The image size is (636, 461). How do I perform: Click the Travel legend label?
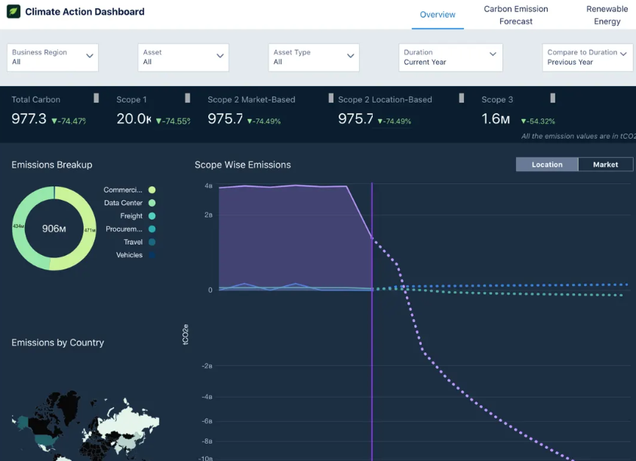[x=133, y=242]
